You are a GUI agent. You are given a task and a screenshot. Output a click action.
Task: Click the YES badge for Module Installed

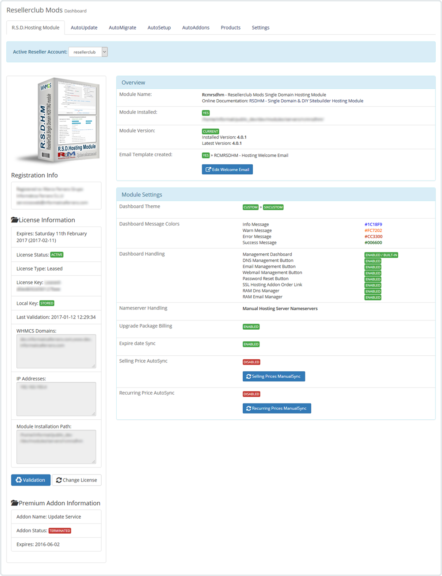(206, 113)
